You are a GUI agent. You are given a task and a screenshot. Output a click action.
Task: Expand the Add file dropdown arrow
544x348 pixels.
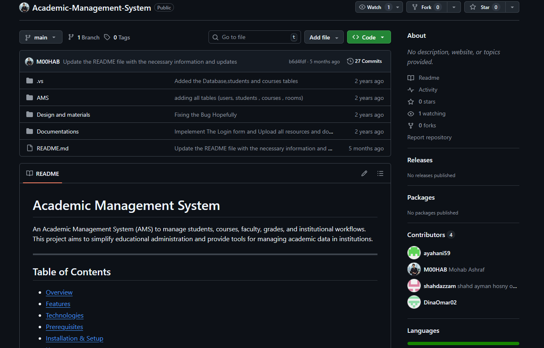pos(336,37)
